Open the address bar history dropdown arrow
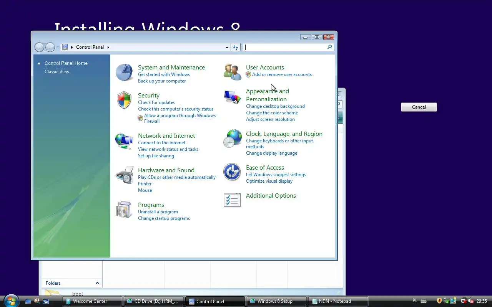The width and height of the screenshot is (492, 307). pos(227,47)
